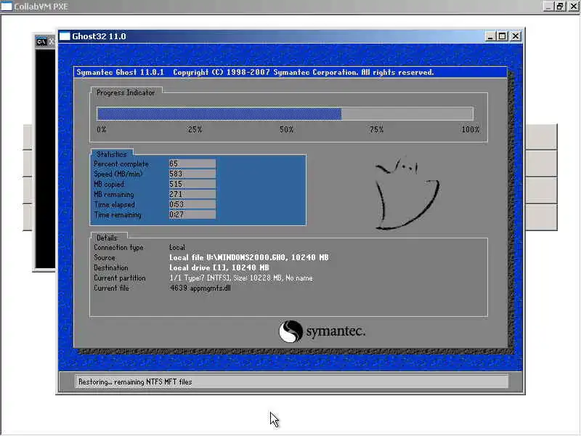Minimize the Ghost32 11.0 window
The height and width of the screenshot is (436, 581).
coord(490,36)
